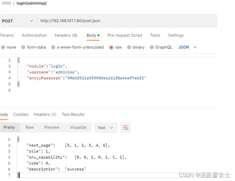Open the Headers (9) request tab

coord(66,35)
